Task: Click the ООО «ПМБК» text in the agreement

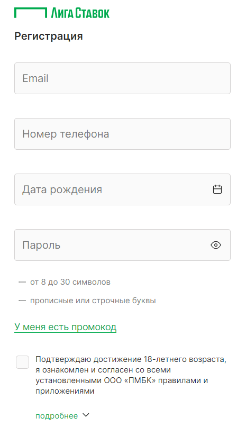Action: tap(130, 380)
